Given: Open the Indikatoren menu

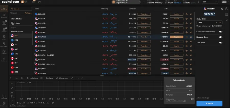Looking at the screenshot, I should click(x=32, y=78).
